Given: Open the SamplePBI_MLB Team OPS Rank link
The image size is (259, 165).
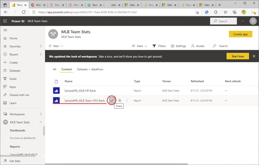Looking at the screenshot, I should click(x=84, y=101).
